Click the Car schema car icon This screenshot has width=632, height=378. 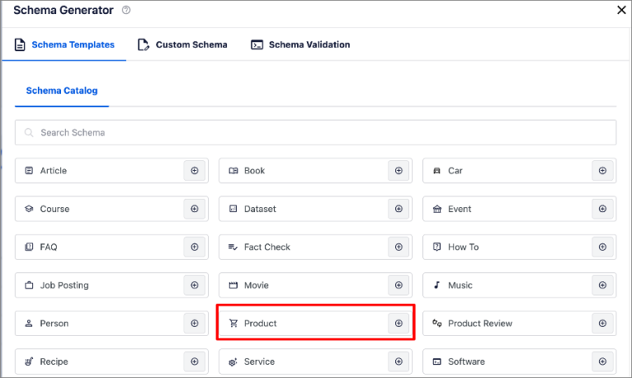(x=436, y=171)
